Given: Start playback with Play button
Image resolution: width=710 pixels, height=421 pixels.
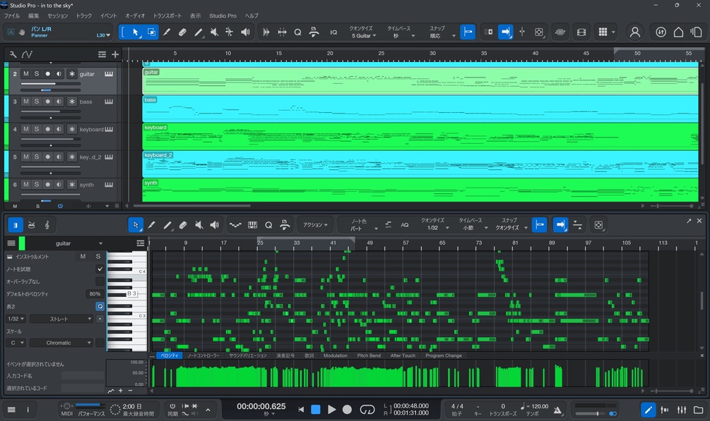Looking at the screenshot, I should point(331,410).
